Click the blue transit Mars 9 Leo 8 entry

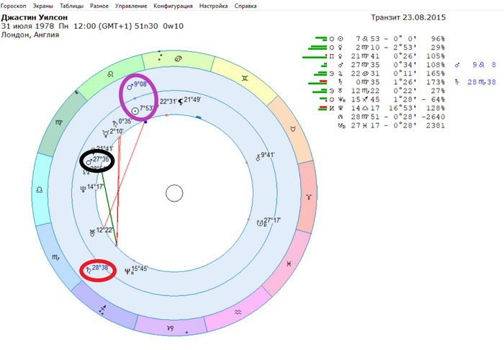(475, 65)
